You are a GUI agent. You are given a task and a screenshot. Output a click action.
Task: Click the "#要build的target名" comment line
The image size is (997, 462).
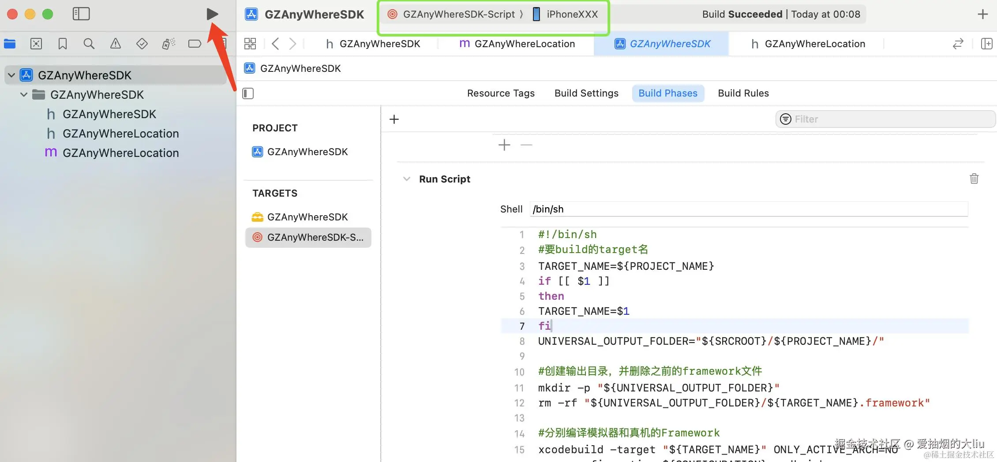(593, 250)
